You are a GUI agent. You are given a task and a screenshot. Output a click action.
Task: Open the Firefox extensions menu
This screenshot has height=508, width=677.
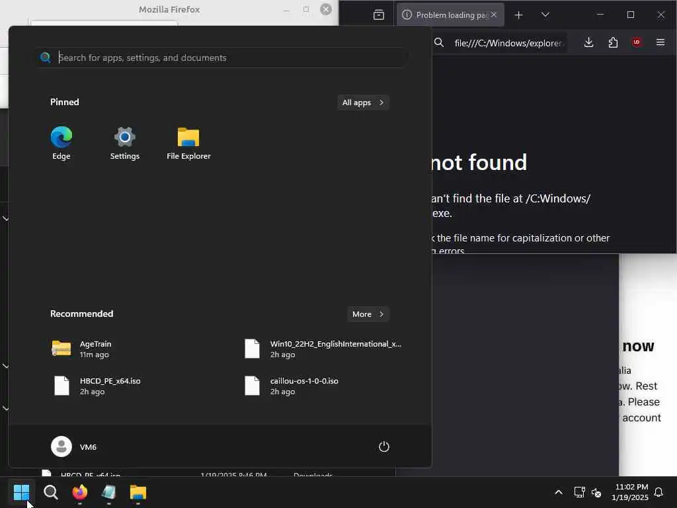pyautogui.click(x=613, y=42)
